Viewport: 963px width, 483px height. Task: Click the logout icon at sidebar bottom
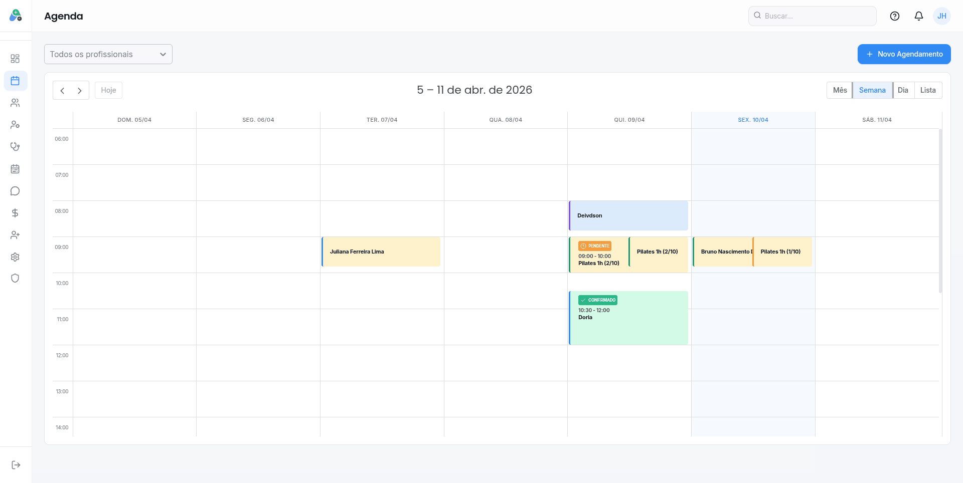click(16, 464)
